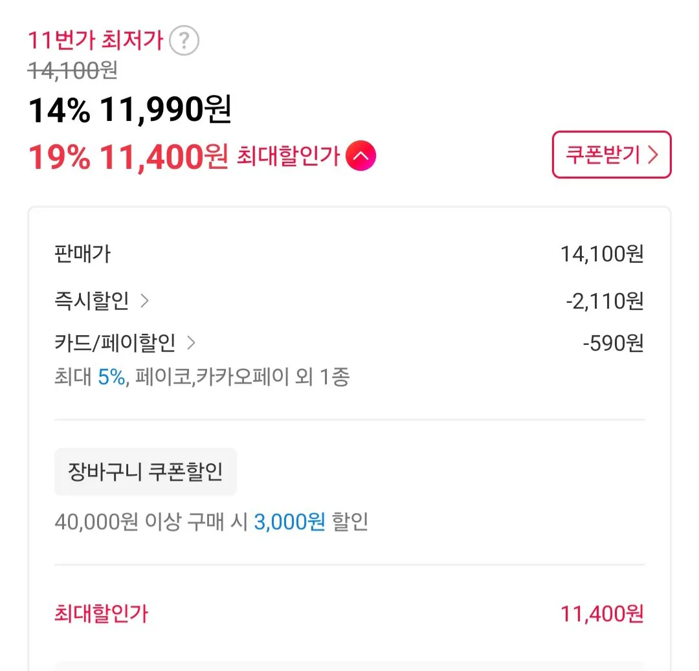Click the 페이코,카카오페이 payment text
The image size is (699, 671).
tap(214, 377)
